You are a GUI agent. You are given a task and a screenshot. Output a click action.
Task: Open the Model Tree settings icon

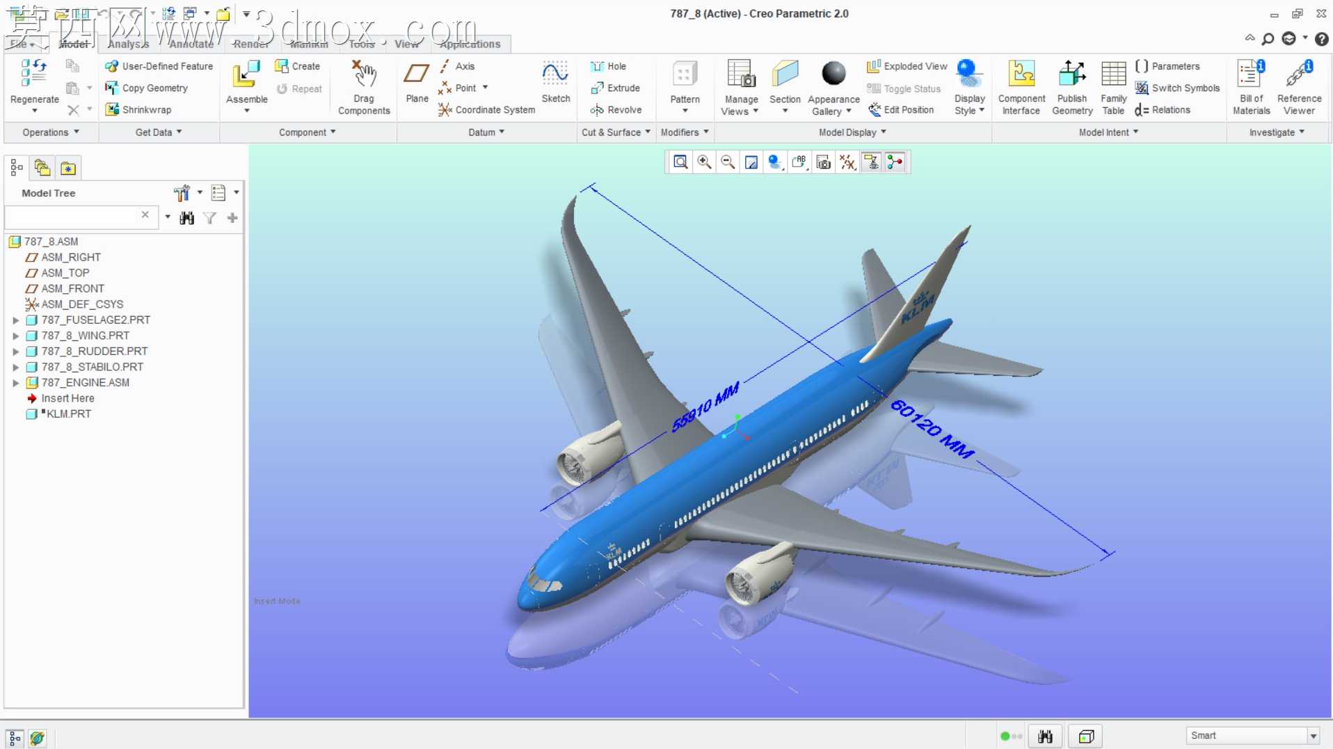[x=182, y=193]
